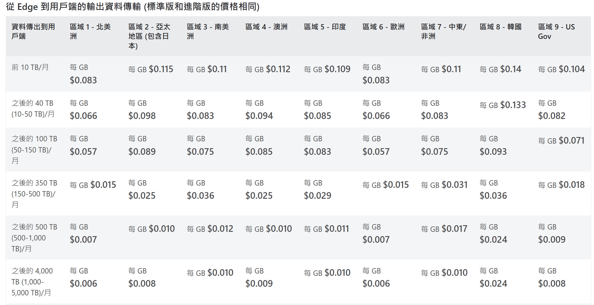The height and width of the screenshot is (305, 594).
Task: Click the table title about Edge 輸出資料傳輸
Action: pyautogui.click(x=133, y=7)
